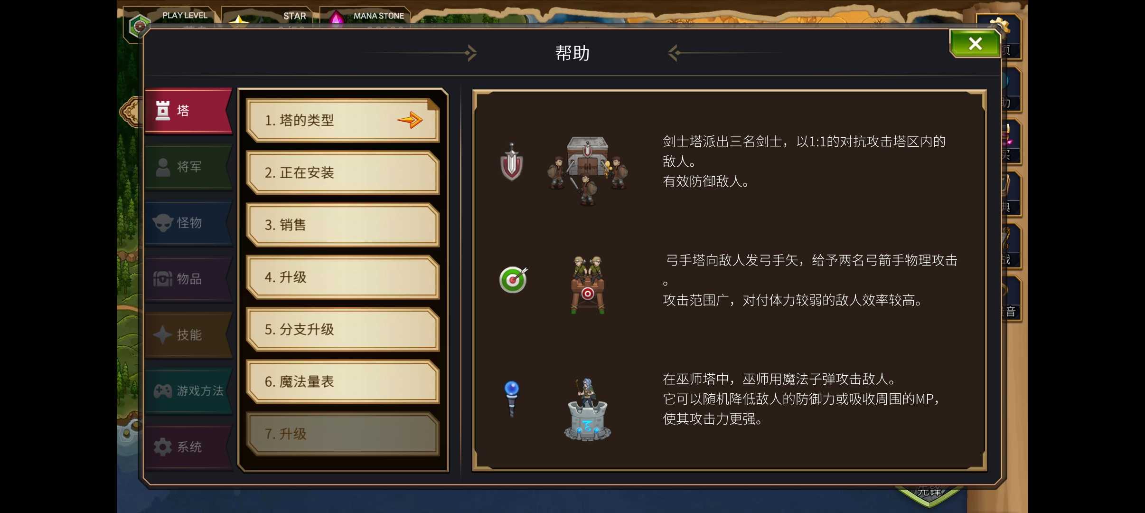Open the dimmed 7. 升级 topic

click(343, 434)
